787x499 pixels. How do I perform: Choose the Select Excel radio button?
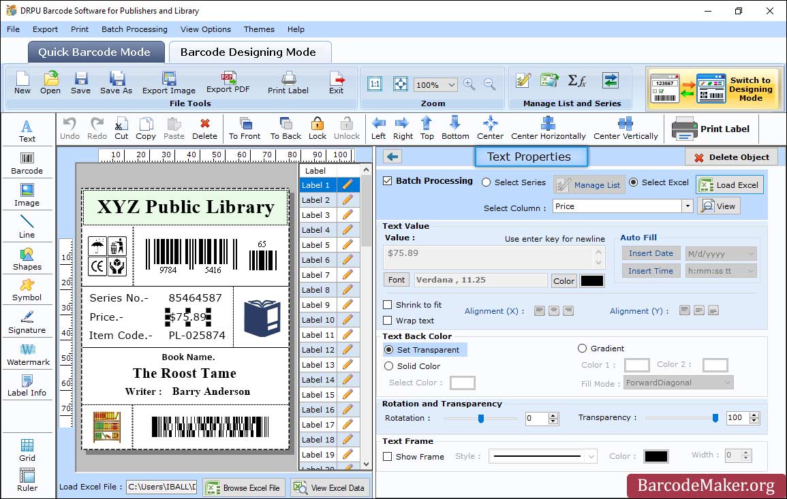(634, 182)
